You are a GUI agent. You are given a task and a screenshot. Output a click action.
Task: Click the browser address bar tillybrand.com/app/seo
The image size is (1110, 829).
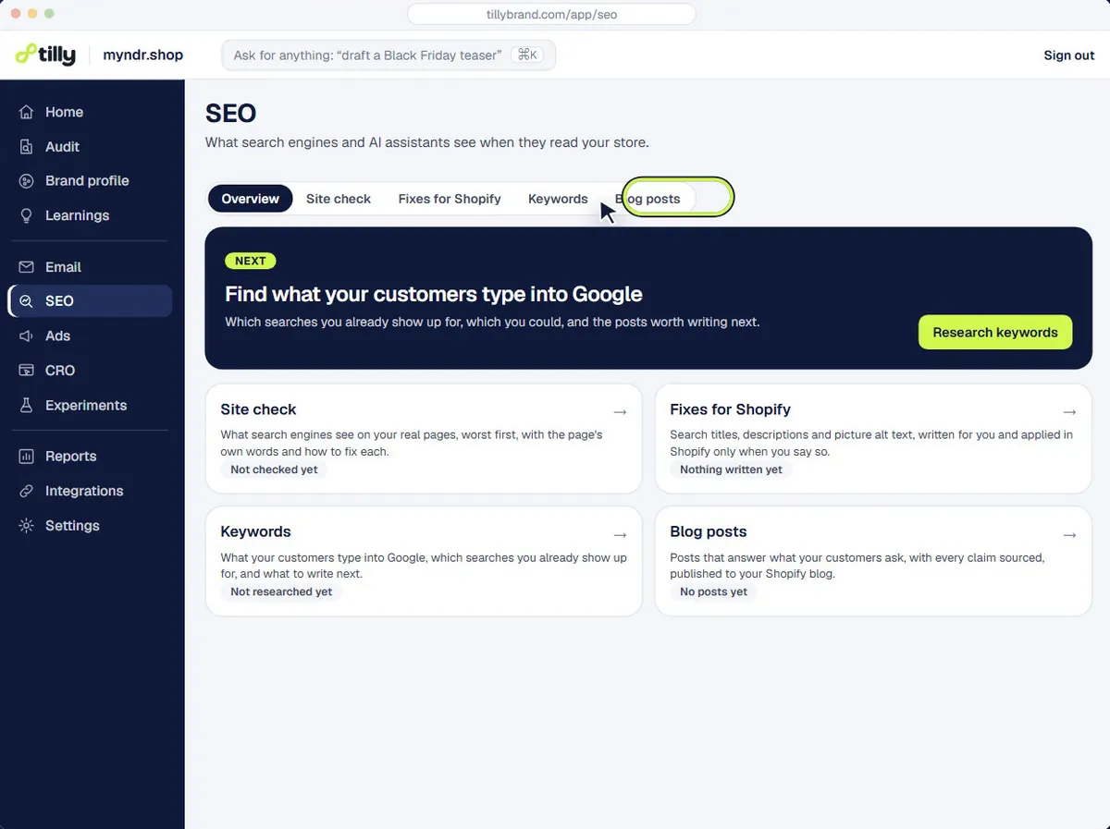click(x=551, y=15)
